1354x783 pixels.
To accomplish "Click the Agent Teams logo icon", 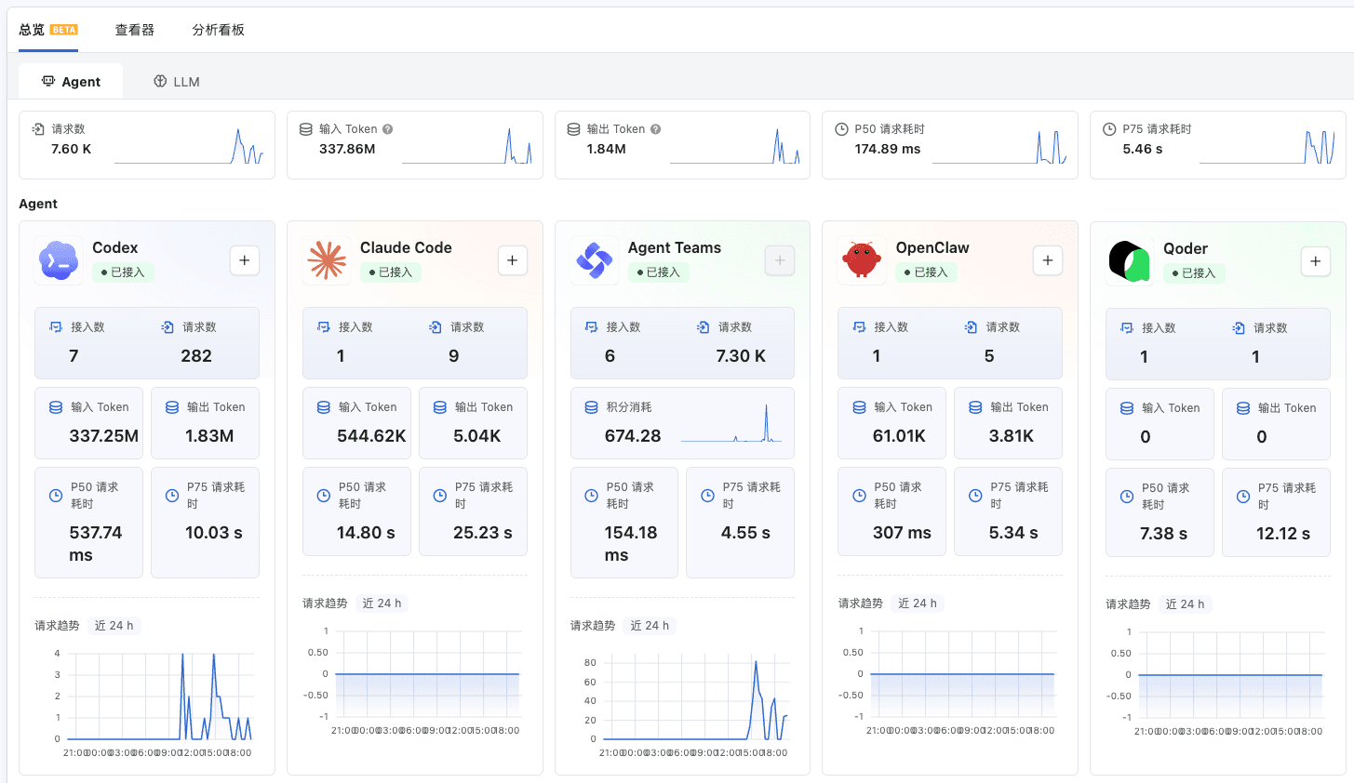I will [594, 260].
